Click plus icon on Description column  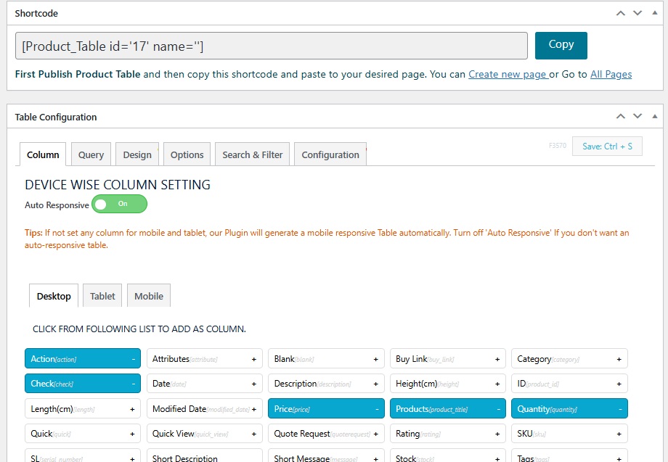tap(376, 384)
